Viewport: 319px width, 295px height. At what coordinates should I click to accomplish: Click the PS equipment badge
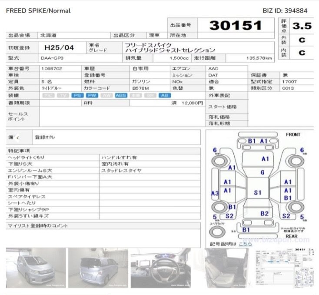[78, 95]
